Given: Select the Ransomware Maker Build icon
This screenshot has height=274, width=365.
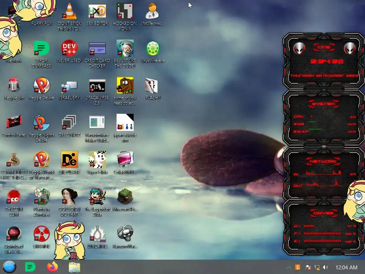Looking at the screenshot, I should (97, 128).
